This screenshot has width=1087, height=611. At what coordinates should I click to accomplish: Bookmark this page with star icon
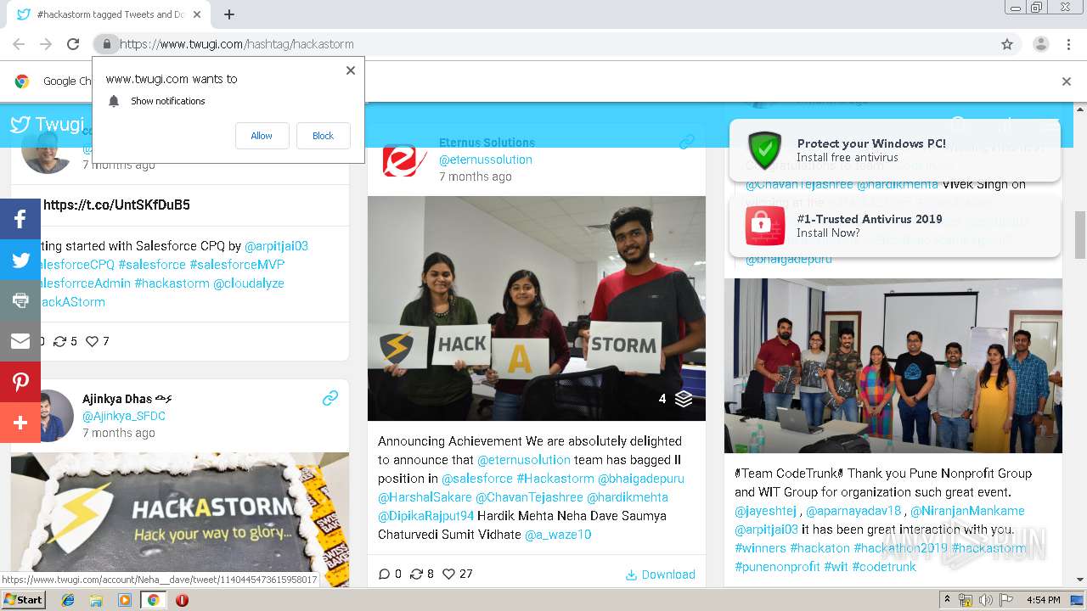click(x=1007, y=44)
